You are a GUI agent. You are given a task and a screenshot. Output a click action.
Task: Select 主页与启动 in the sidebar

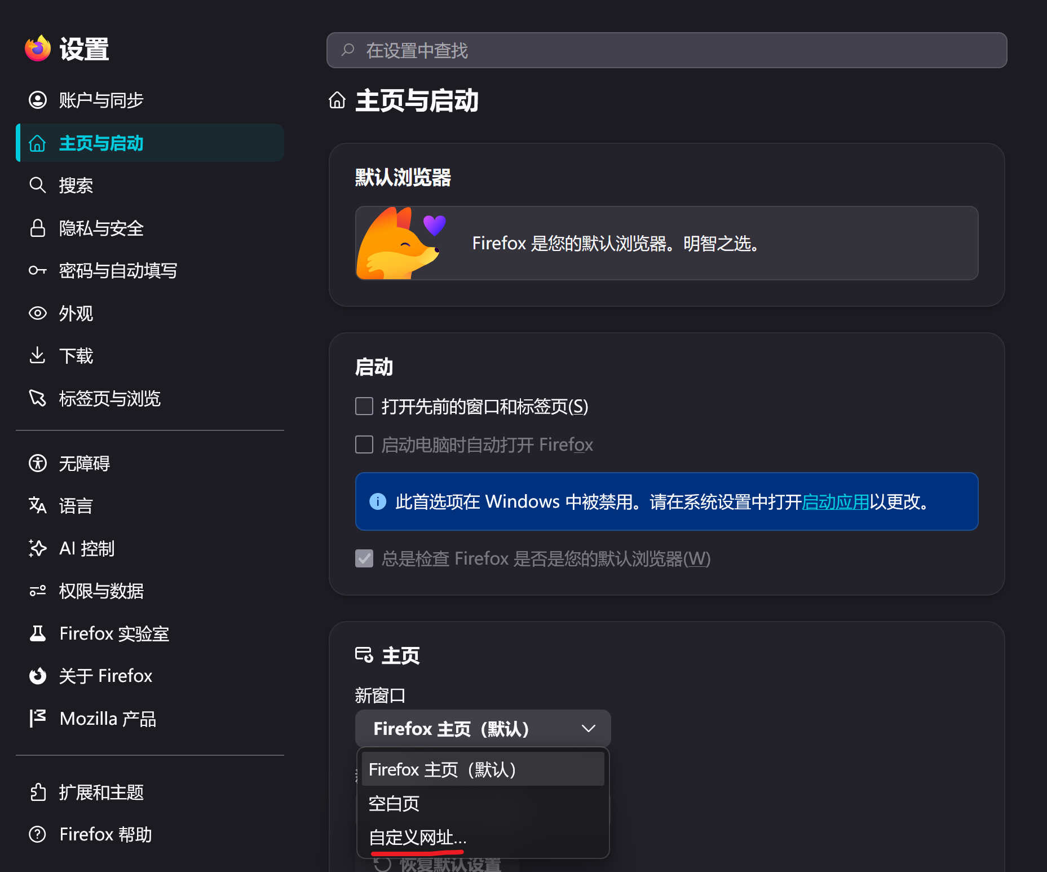[x=150, y=143]
